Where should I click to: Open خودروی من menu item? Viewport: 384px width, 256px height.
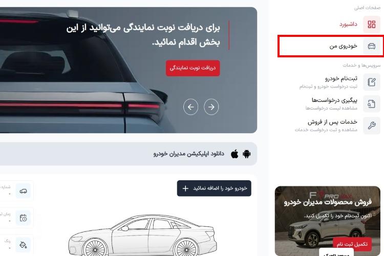point(343,46)
